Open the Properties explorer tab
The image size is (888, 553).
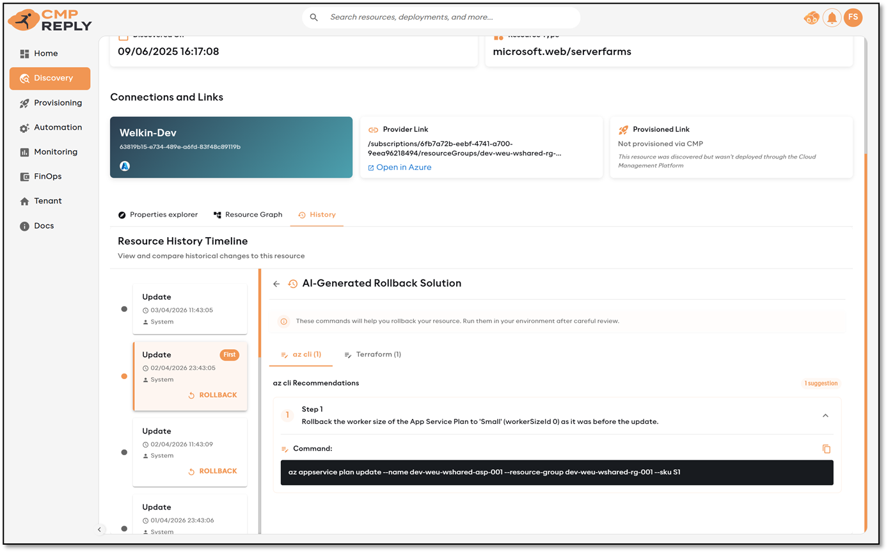click(158, 215)
